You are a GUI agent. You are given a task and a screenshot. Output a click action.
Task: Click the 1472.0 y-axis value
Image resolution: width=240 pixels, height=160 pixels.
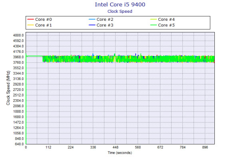pos(18,122)
